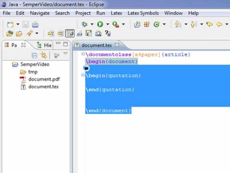The width and height of the screenshot is (230, 173).
Task: Click the Next Annotation icon
Action: pos(178,25)
